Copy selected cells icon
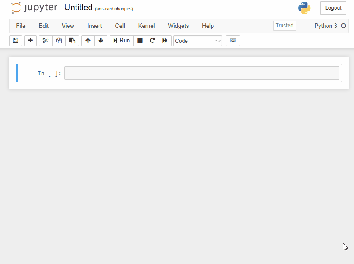 click(x=59, y=41)
